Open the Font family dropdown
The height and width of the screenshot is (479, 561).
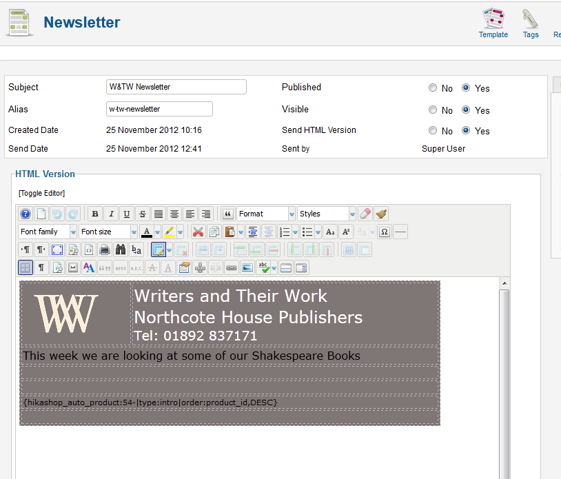[x=48, y=232]
